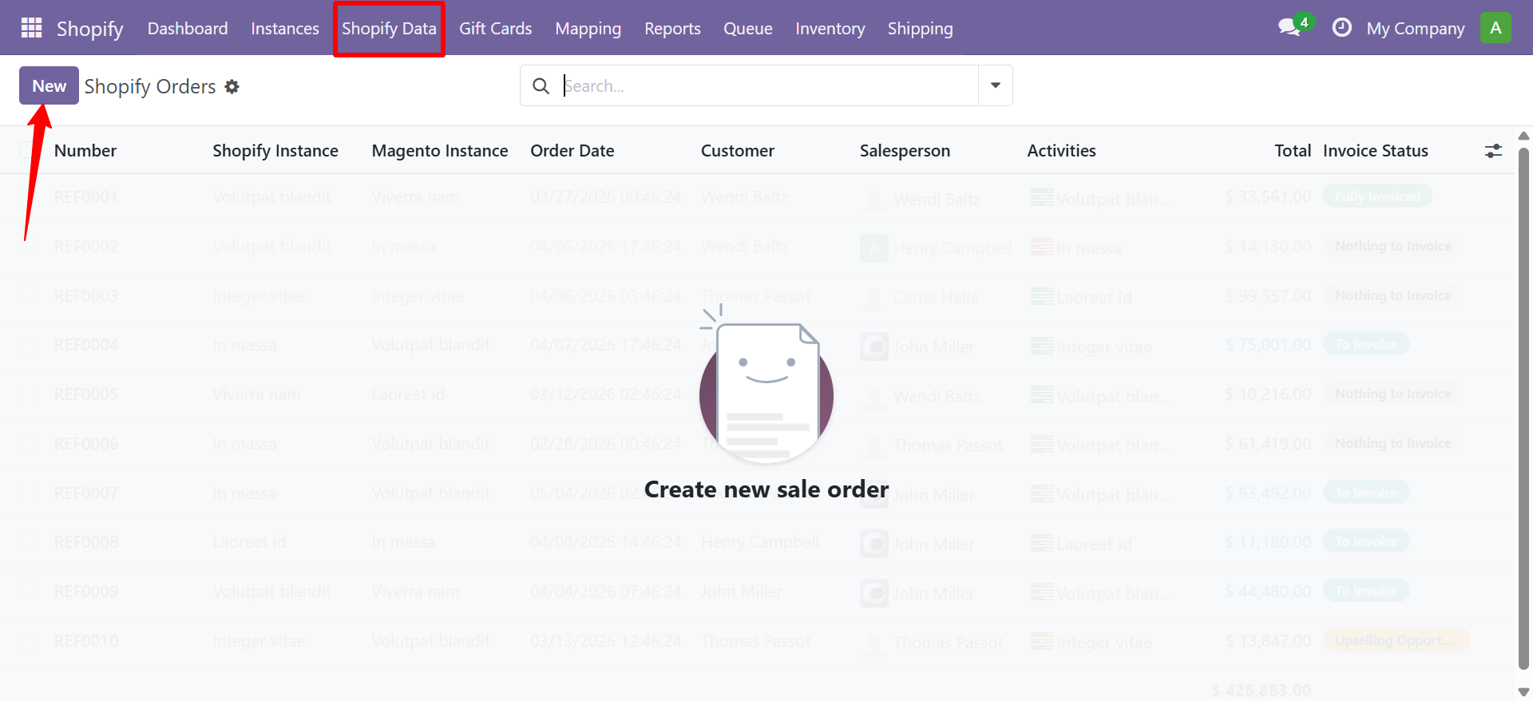Viewport: 1533px width, 701px height.
Task: Click the search magnifier icon
Action: (541, 85)
